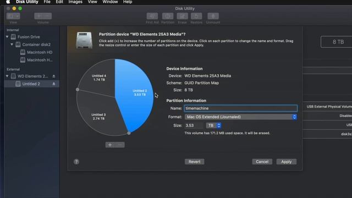Screen dimensions: 352x198
Task: Open the Help menu
Action: pyautogui.click(x=128, y=2)
